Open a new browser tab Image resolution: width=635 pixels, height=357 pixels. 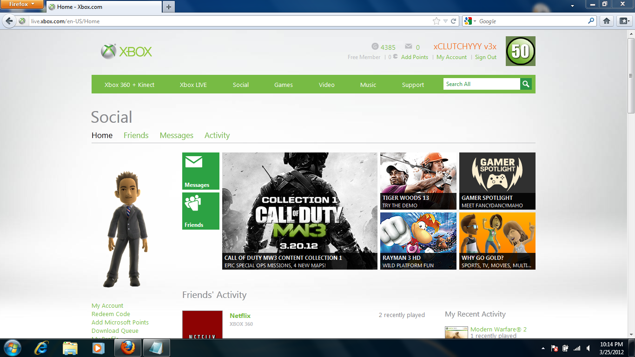(x=169, y=7)
